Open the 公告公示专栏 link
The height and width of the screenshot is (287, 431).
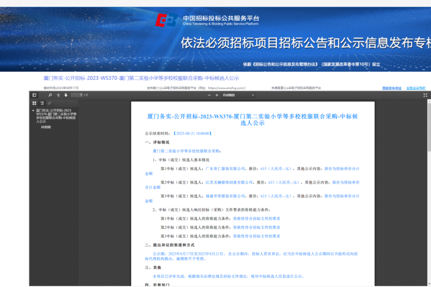pos(416,88)
